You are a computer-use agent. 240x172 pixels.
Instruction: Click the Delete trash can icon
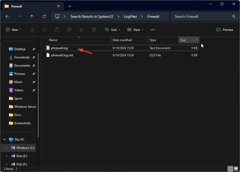(94, 30)
